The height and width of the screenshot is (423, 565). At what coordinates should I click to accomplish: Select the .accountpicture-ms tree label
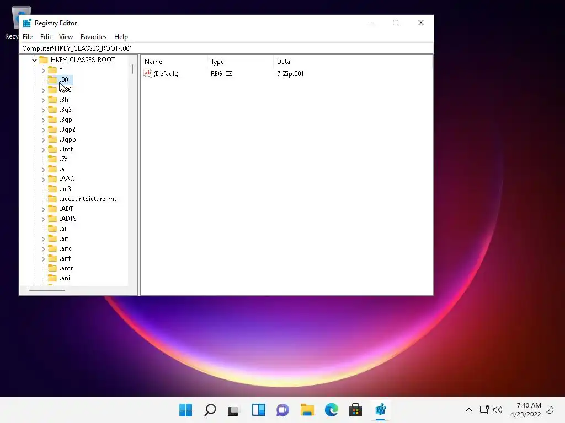[x=88, y=198]
